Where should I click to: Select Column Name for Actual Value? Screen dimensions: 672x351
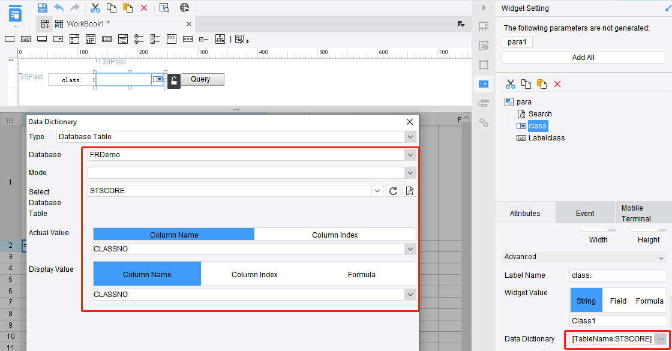tap(174, 235)
